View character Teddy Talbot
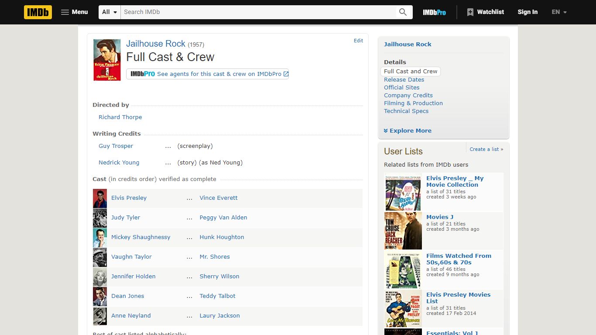The image size is (596, 335). pos(217,296)
